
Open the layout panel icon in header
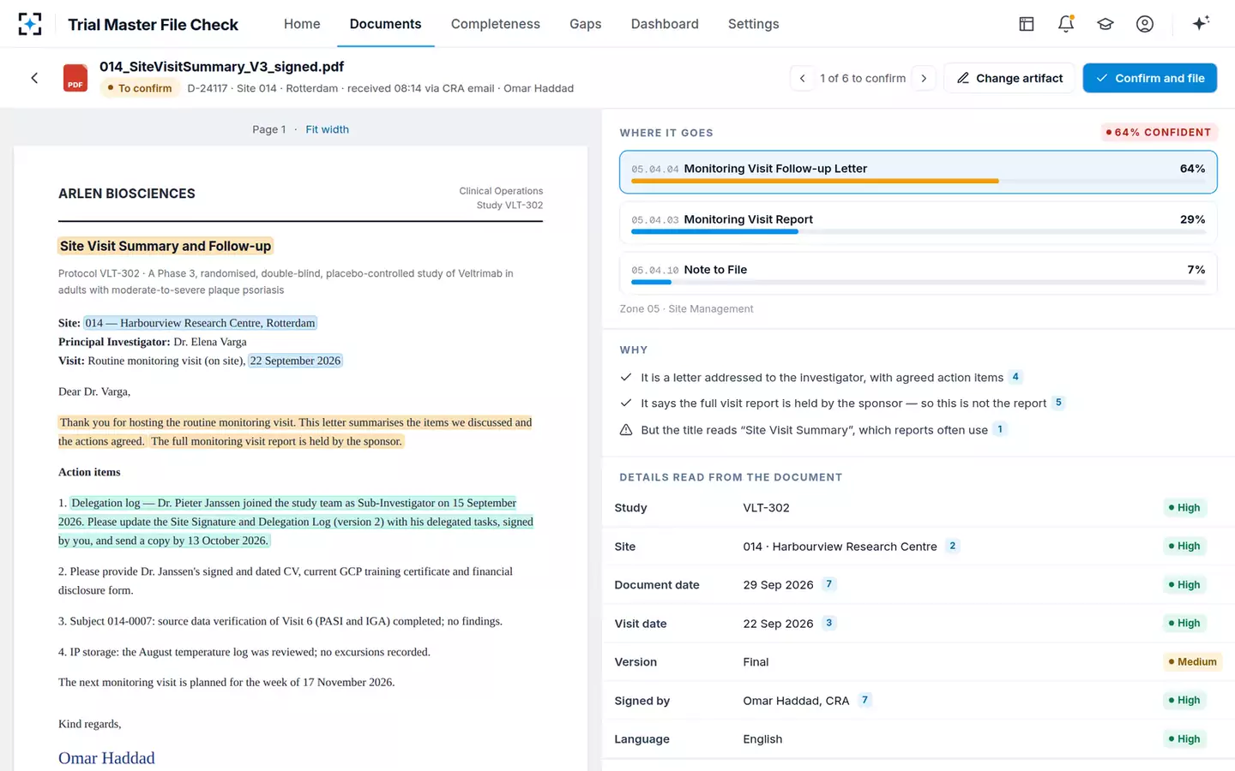(1027, 24)
